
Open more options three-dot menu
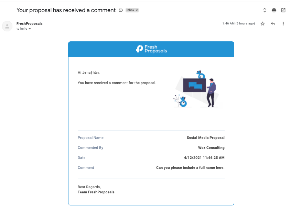click(x=283, y=23)
